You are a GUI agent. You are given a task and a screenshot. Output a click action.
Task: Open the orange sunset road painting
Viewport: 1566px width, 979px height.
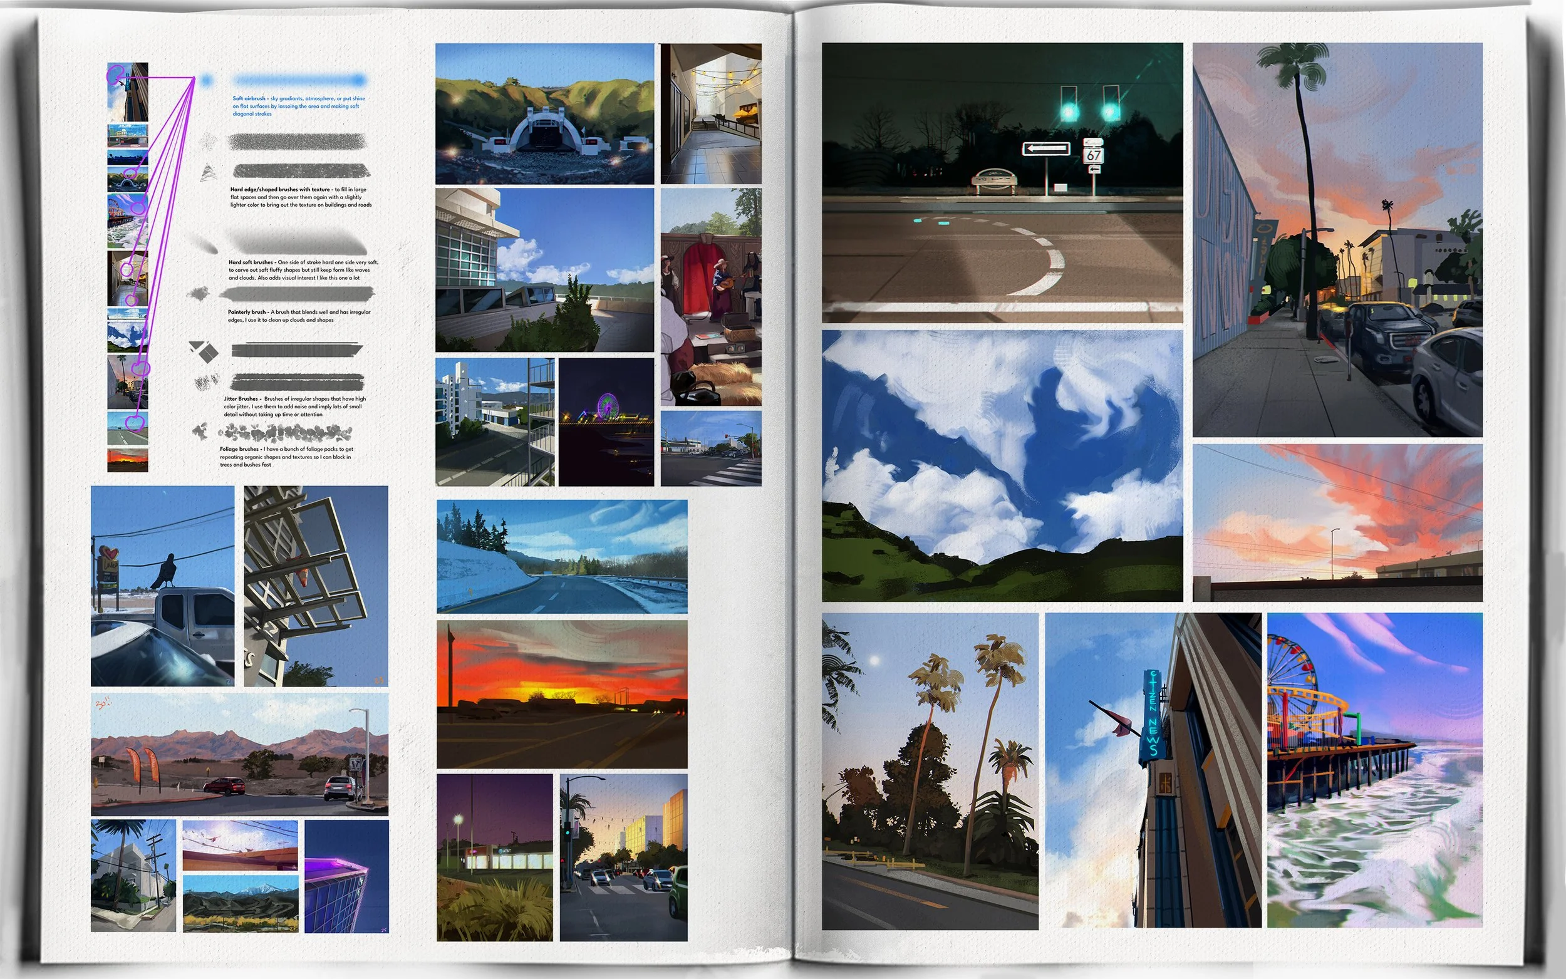coord(561,693)
